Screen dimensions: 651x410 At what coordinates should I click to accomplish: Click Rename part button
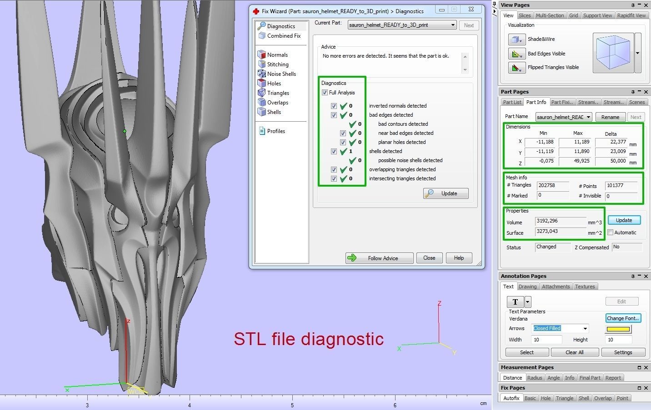(610, 117)
